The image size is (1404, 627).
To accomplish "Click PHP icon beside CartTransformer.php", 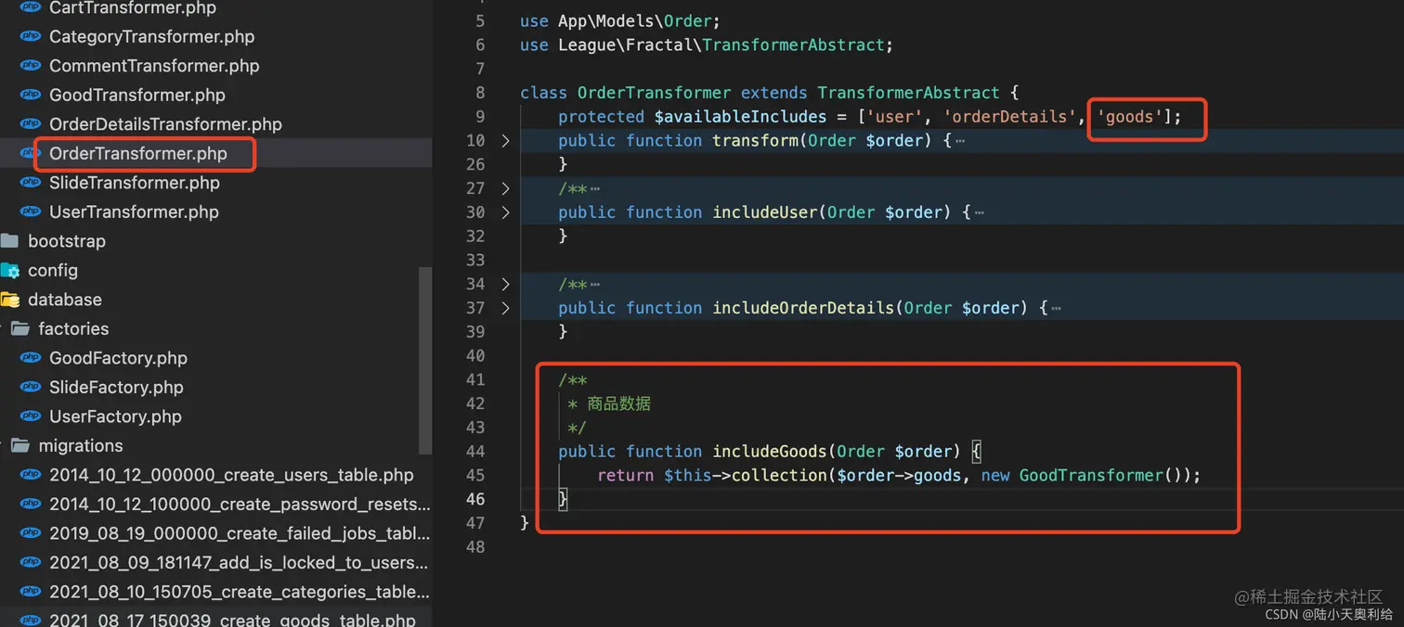I will pyautogui.click(x=31, y=7).
